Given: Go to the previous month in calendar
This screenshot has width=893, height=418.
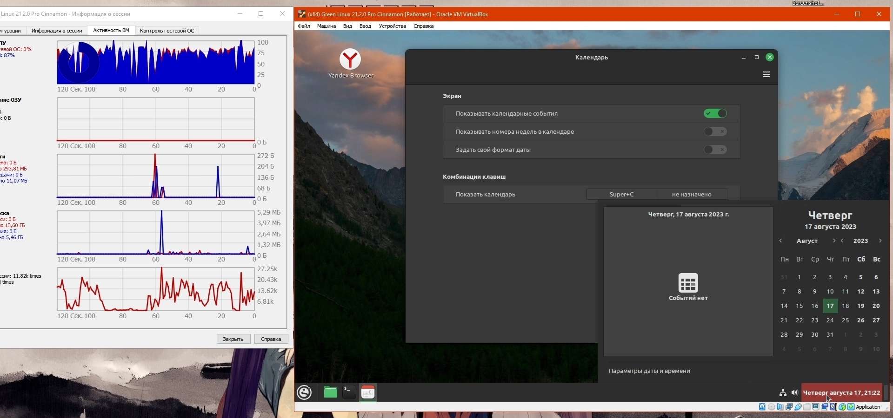Looking at the screenshot, I should coord(781,241).
